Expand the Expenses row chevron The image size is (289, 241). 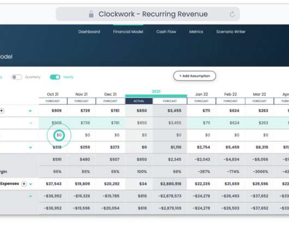(x=31, y=184)
